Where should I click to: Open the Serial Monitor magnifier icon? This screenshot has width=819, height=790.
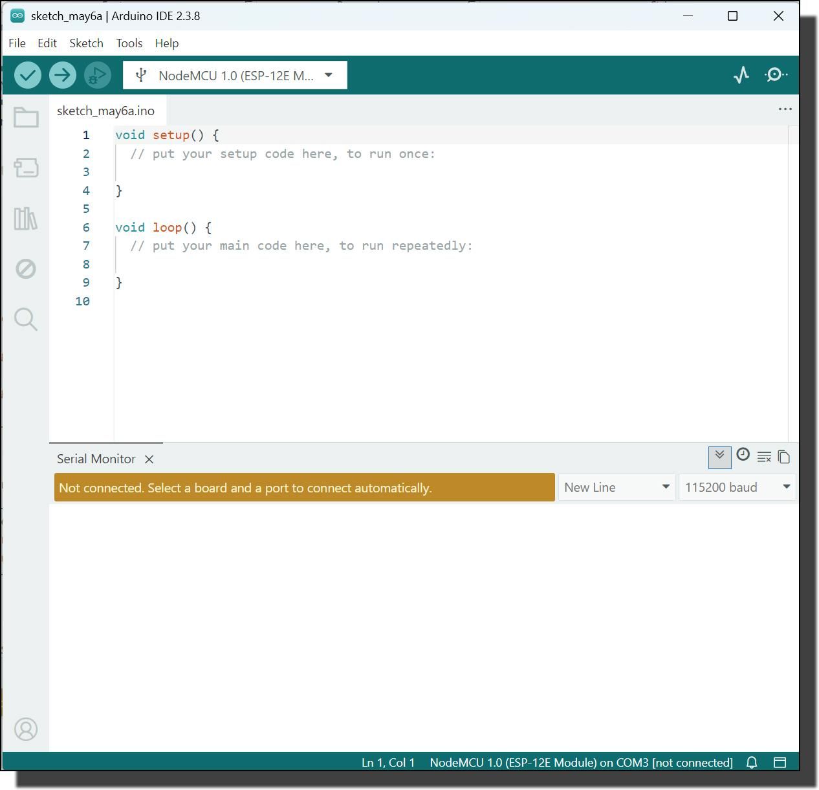tap(776, 75)
